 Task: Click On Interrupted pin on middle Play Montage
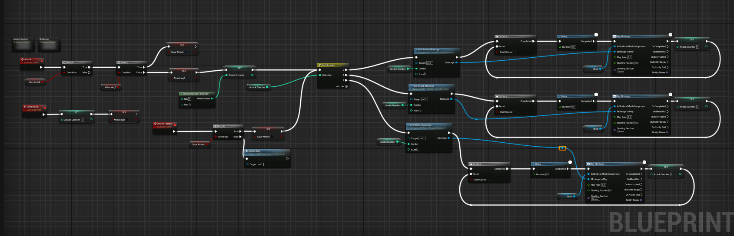coord(667,117)
